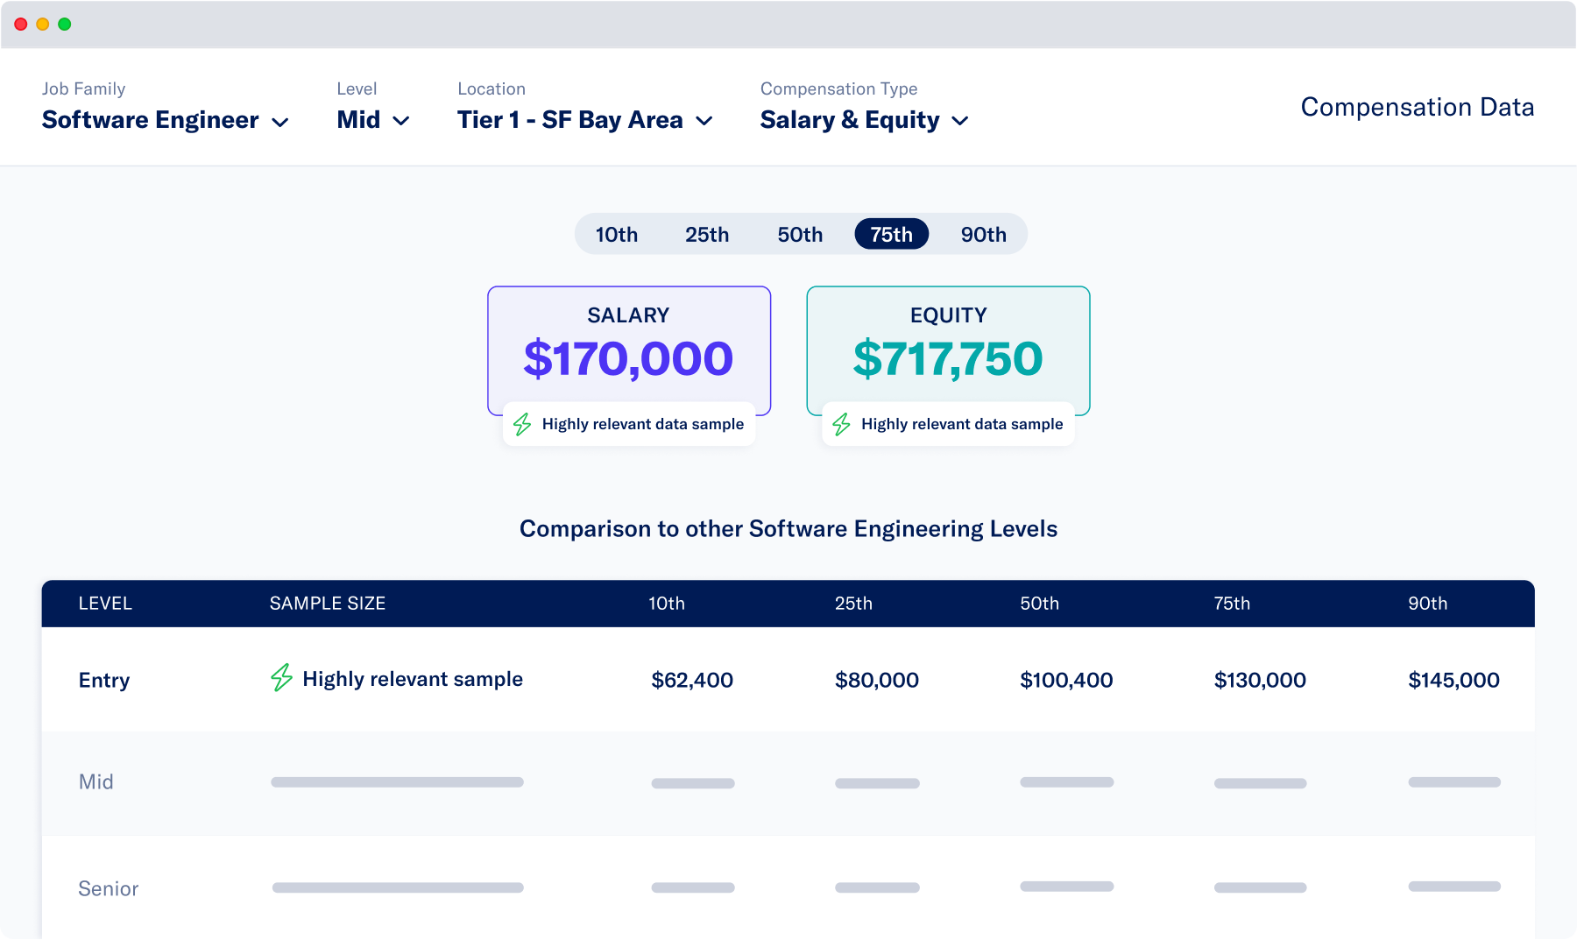Expand Salary & Equity compensation type dropdown
Viewport: 1577px width, 940px height.
(x=865, y=120)
